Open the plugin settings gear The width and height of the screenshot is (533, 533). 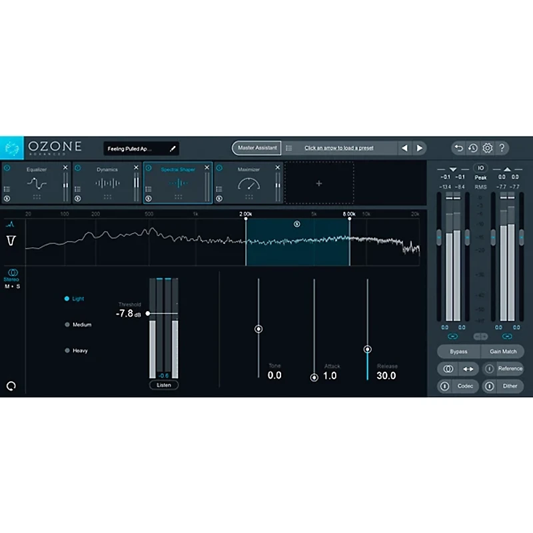(x=488, y=148)
